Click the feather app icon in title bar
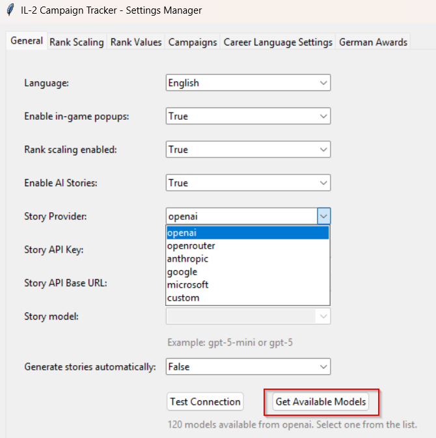Screen dimensions: 436x438 [10, 10]
